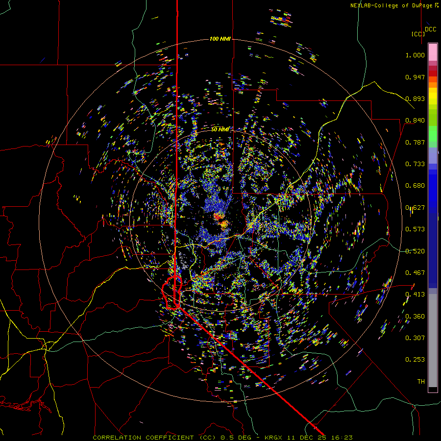Click the 0.680 scale value
Viewport: 441px width, 441px height.
[x=415, y=186]
